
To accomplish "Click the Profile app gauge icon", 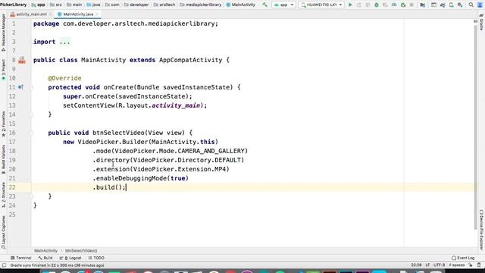I will [394, 5].
